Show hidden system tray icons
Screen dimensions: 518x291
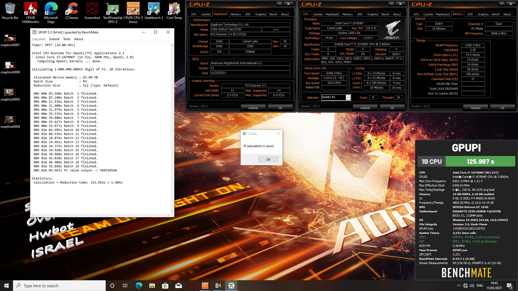[459, 286]
